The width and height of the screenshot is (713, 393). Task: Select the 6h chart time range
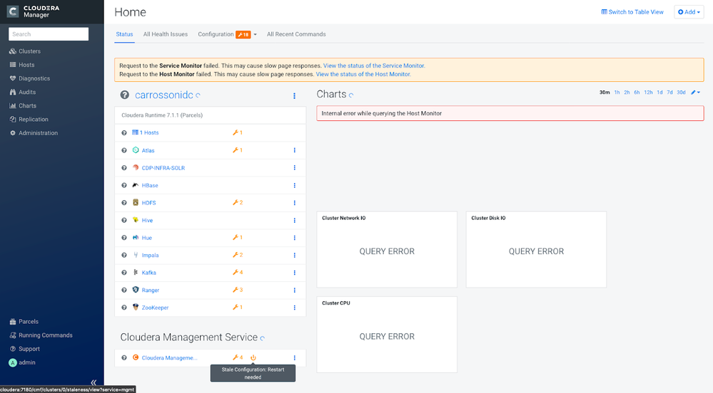click(x=637, y=92)
